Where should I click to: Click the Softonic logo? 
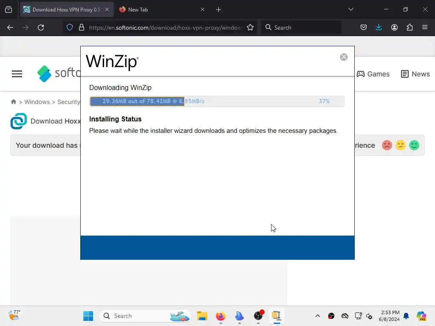(x=59, y=73)
